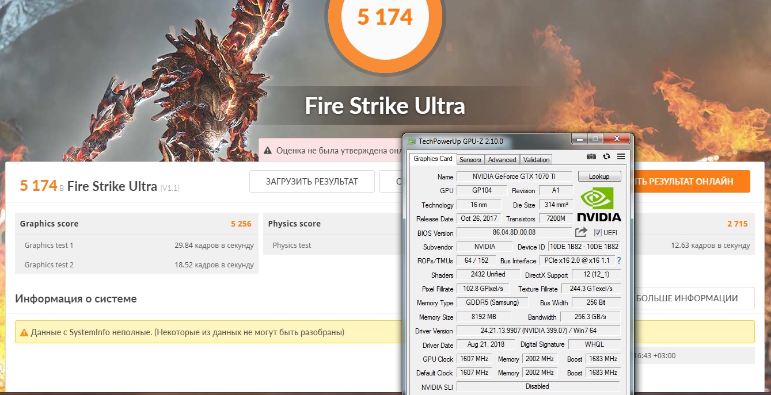The image size is (771, 395).
Task: Click the ROPs/TMUs value 64 / 152
Action: point(477,260)
